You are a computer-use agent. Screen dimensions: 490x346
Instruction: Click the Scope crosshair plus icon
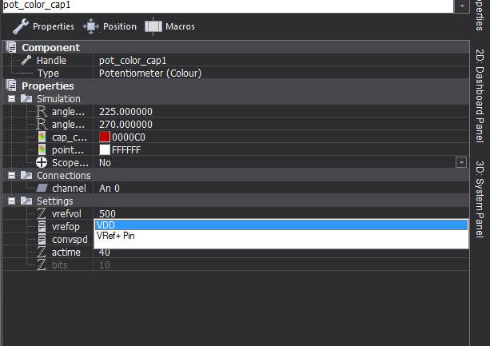tap(42, 163)
